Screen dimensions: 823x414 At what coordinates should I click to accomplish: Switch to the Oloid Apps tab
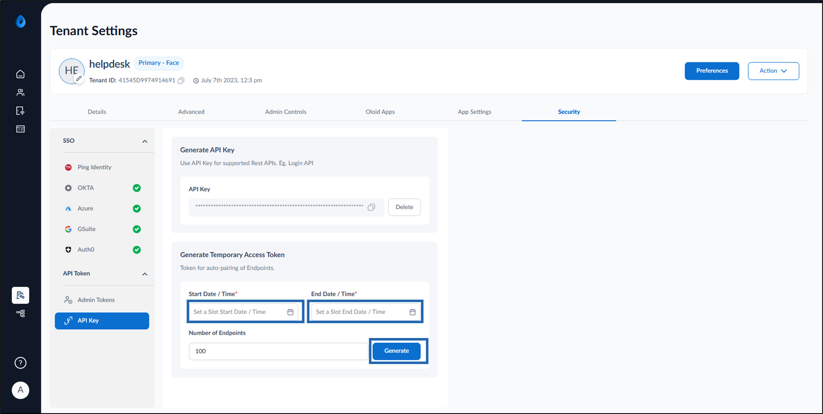point(380,112)
